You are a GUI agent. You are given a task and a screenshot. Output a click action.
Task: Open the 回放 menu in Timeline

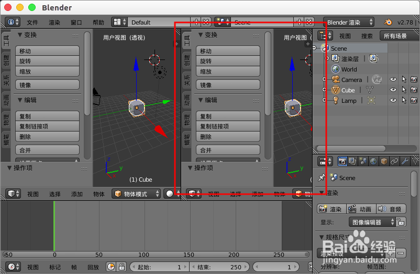[93, 267]
